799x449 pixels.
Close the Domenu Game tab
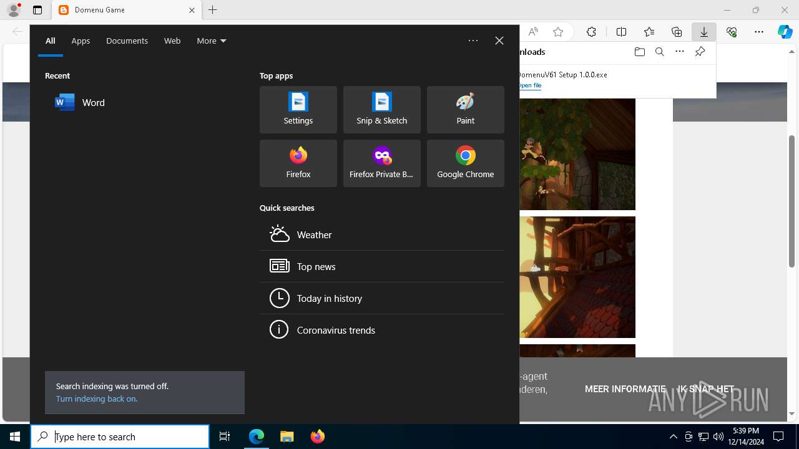[192, 10]
